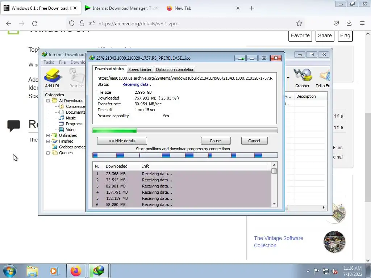Click the Firefox address bar URL
The height and width of the screenshot is (278, 371).
[x=138, y=24]
